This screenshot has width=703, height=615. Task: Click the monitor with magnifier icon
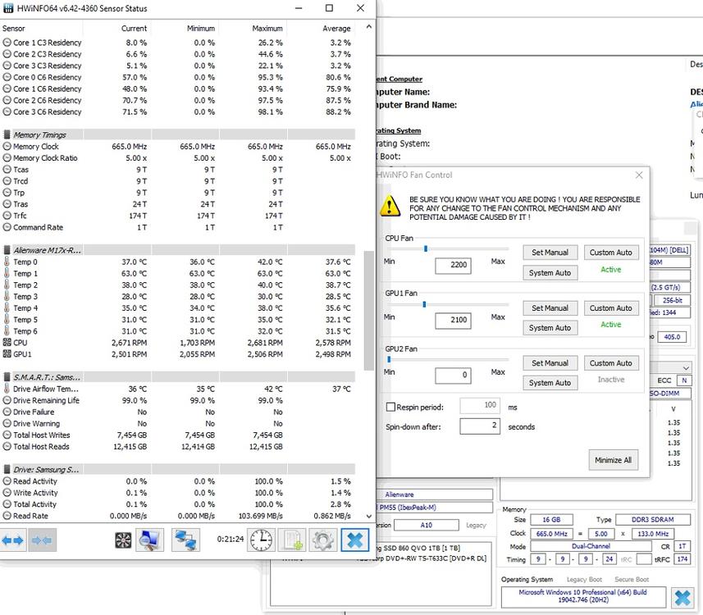coord(149,540)
